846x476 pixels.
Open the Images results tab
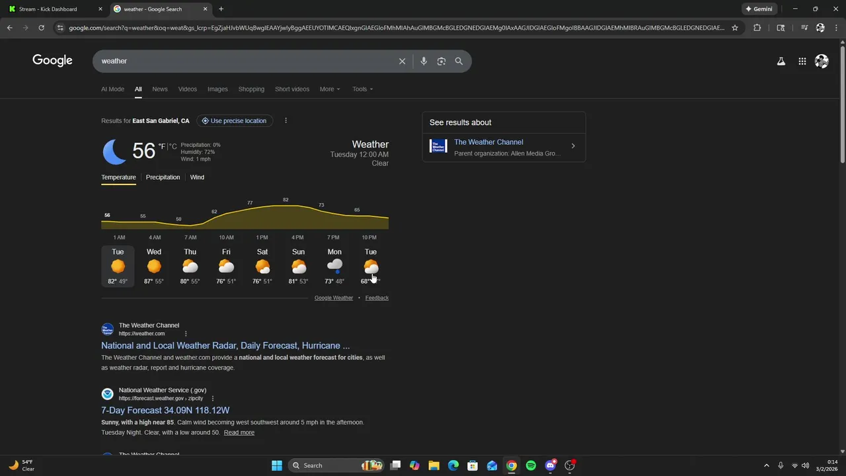tap(217, 89)
